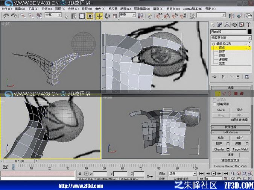The height and width of the screenshot is (190, 254).
Task: Click the 移动孤立顶点 button
Action: point(230,160)
